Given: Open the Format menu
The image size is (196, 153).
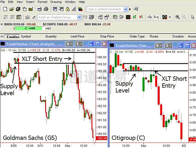Looking at the screenshot, I should click(x=42, y=2).
